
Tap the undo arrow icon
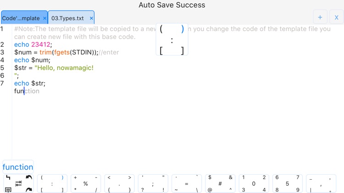click(x=29, y=177)
